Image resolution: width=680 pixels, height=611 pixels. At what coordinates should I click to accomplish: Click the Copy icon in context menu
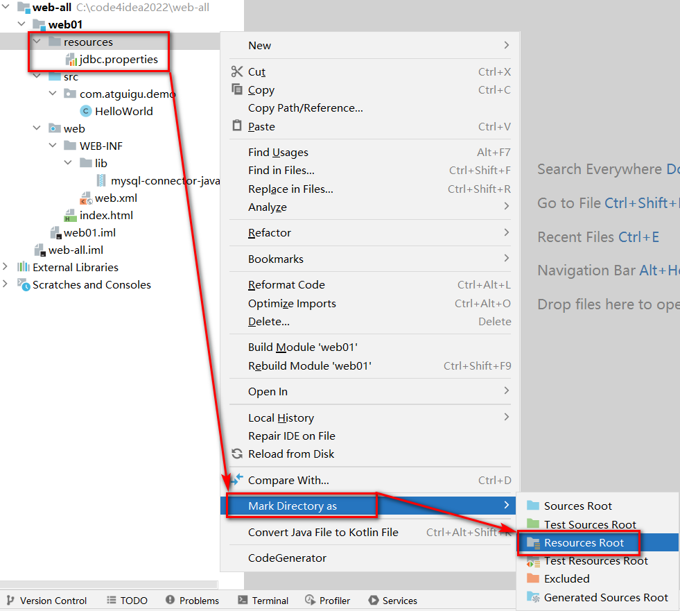(237, 89)
